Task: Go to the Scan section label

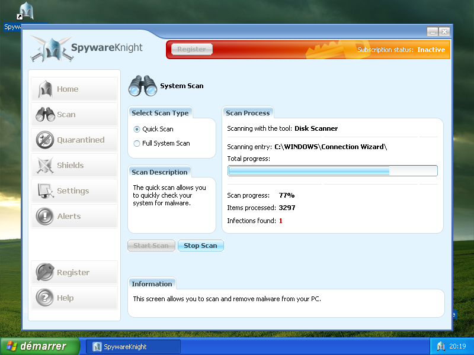Action: (x=66, y=114)
